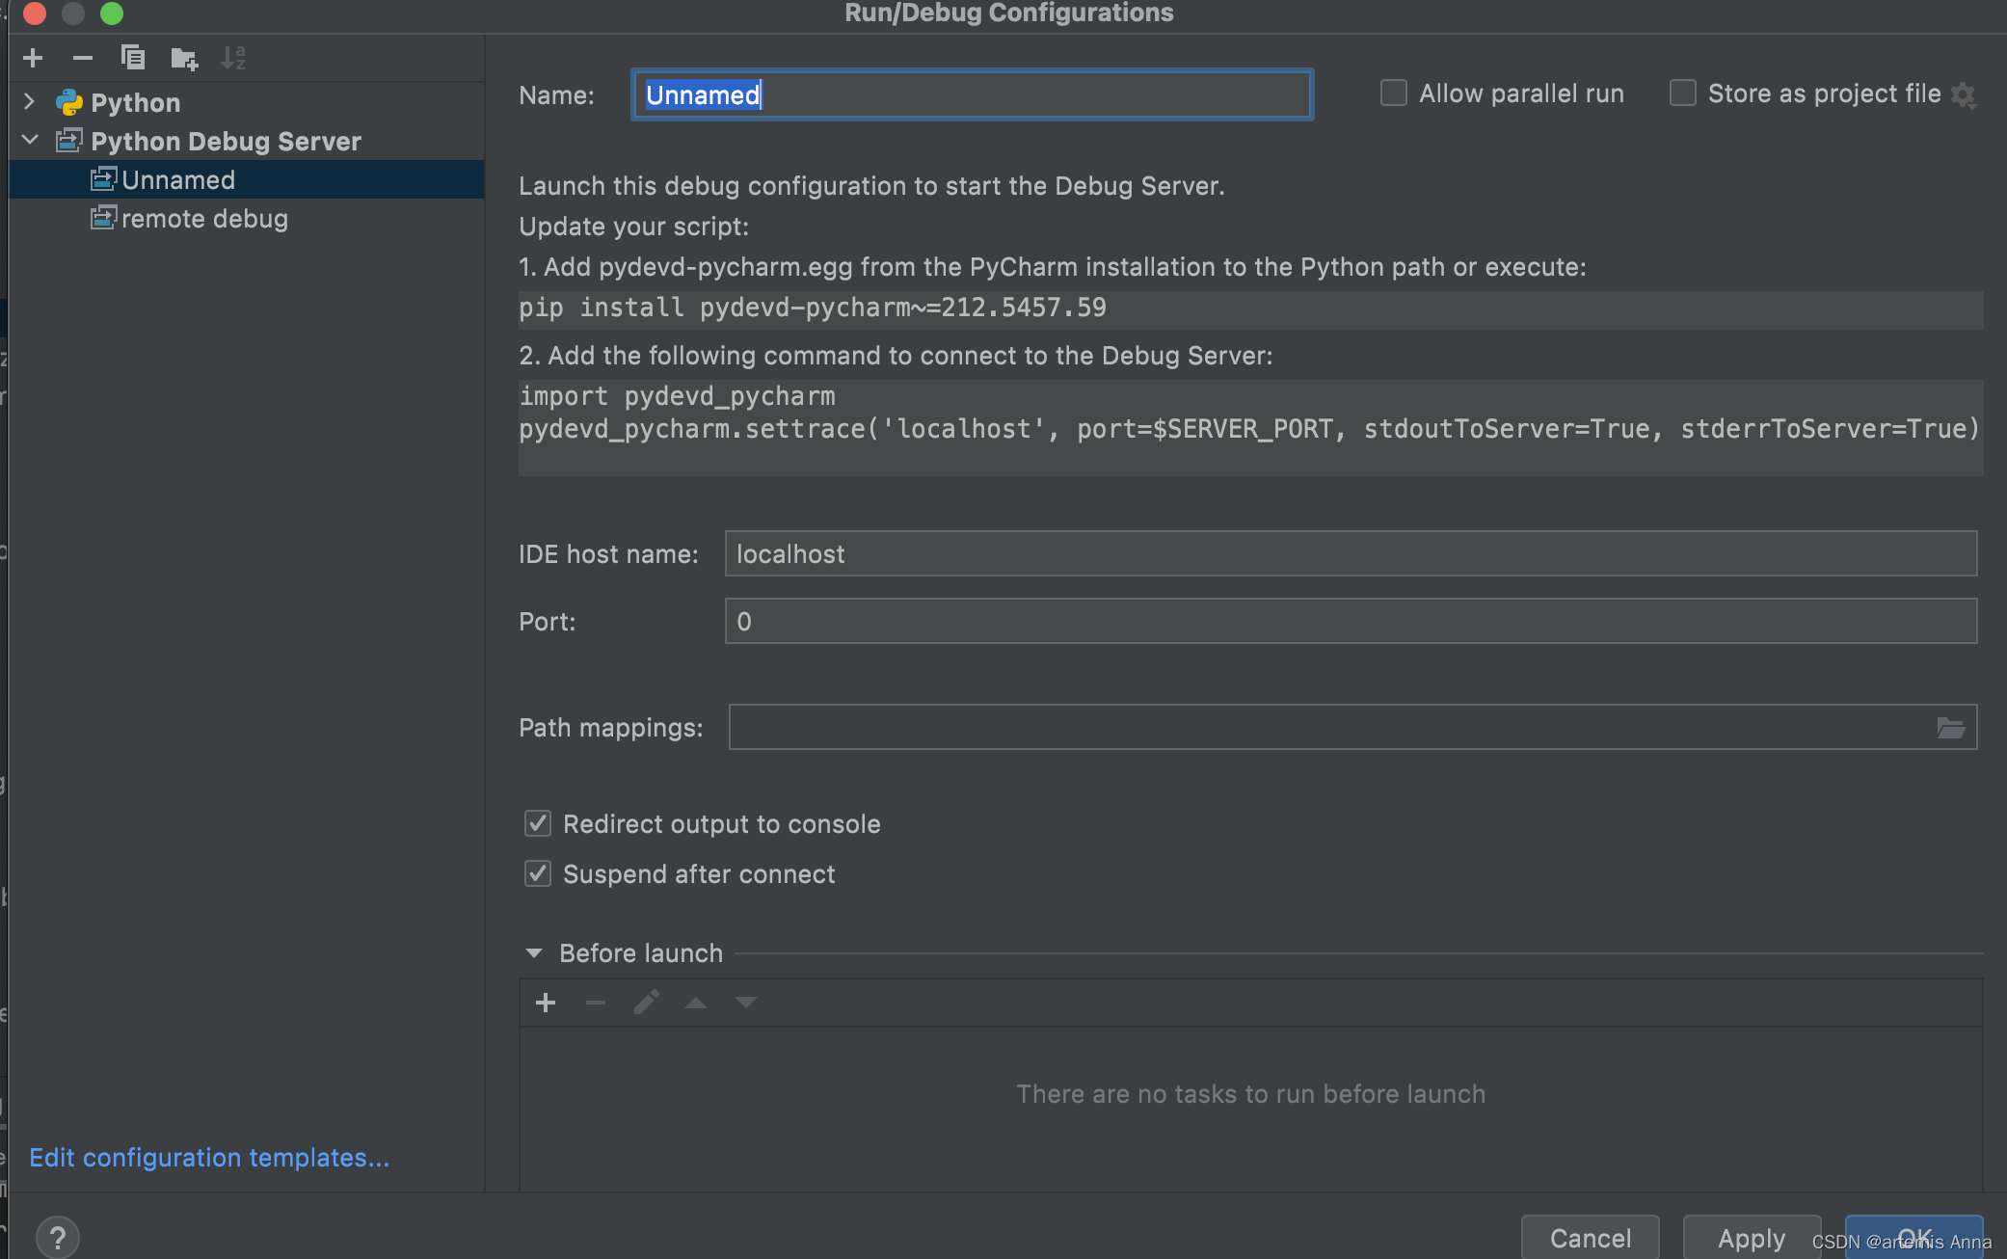Click the Port input field
The image size is (2007, 1259).
[1350, 622]
